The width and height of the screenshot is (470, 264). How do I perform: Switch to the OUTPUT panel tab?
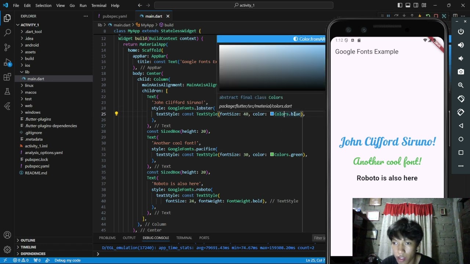[129, 238]
